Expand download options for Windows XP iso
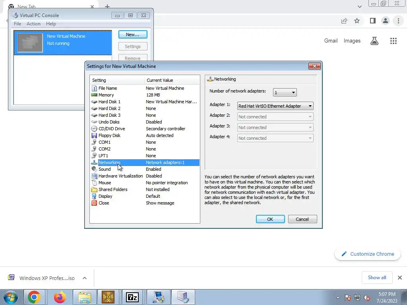This screenshot has height=305, width=407. tap(85, 278)
